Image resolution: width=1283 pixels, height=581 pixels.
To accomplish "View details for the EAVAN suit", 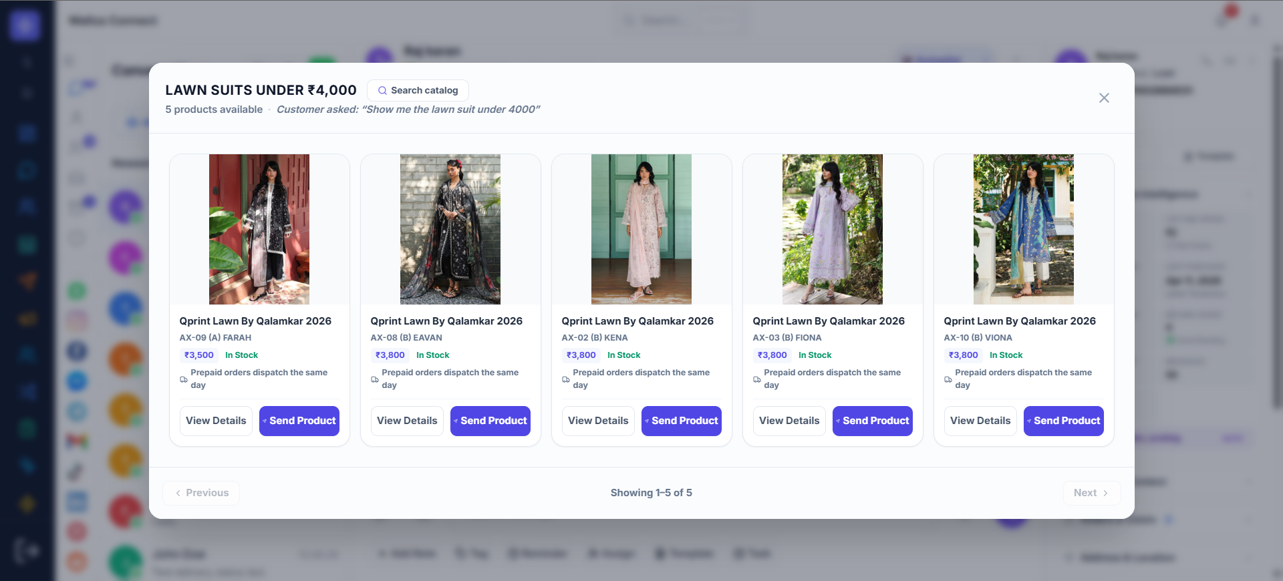I will 407,421.
